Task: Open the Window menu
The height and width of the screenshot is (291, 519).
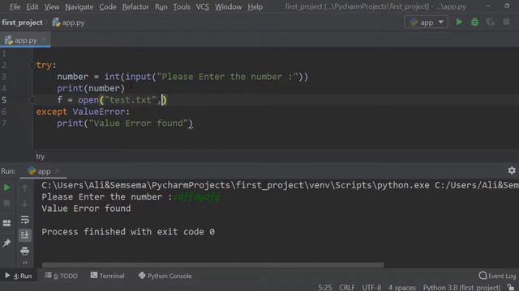Action: [x=228, y=6]
